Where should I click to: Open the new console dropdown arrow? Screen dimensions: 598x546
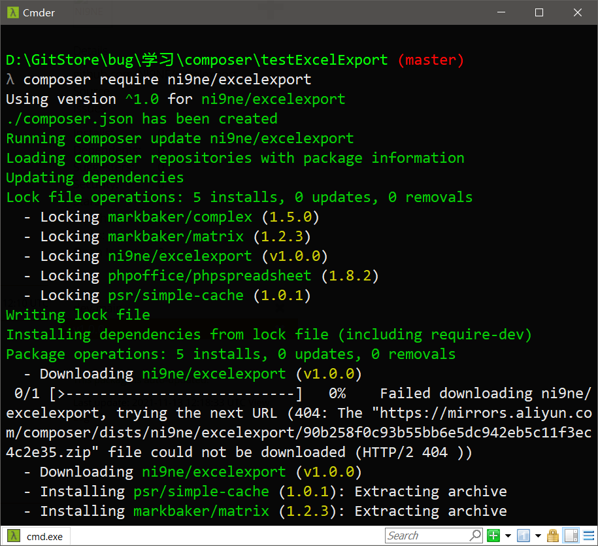(507, 536)
